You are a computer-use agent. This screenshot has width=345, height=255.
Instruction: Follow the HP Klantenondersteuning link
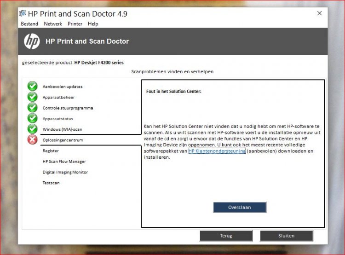[217, 151]
